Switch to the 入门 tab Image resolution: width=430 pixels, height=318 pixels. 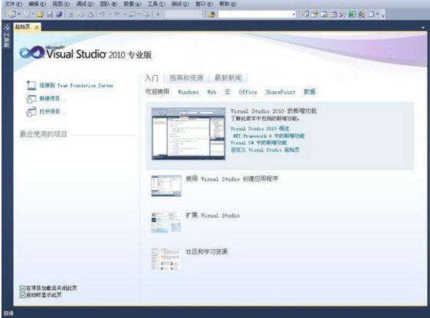click(x=152, y=78)
